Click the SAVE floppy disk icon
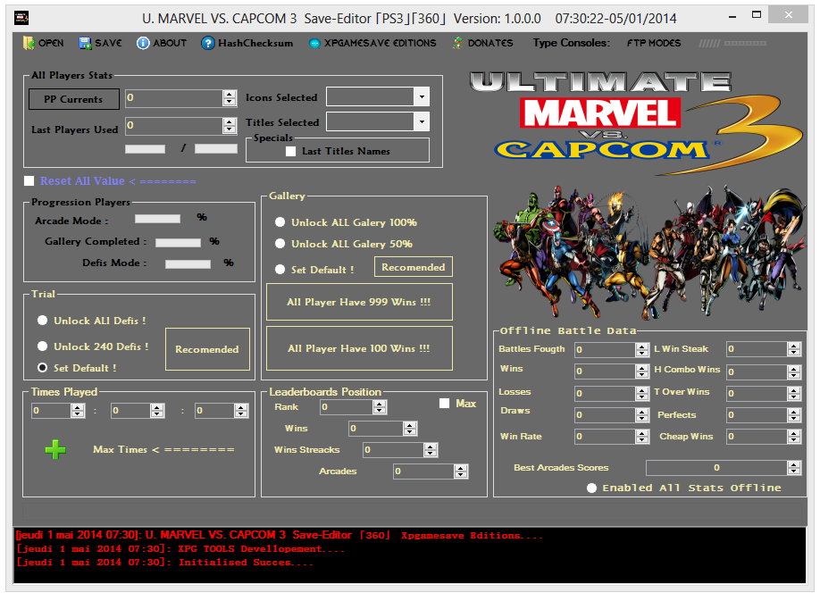820x601 pixels. click(85, 43)
